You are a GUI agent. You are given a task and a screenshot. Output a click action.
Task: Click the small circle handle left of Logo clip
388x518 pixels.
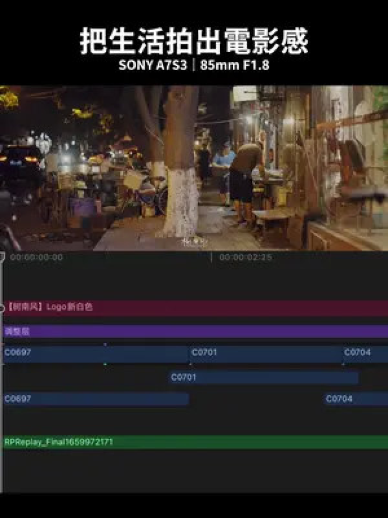pos(2,308)
